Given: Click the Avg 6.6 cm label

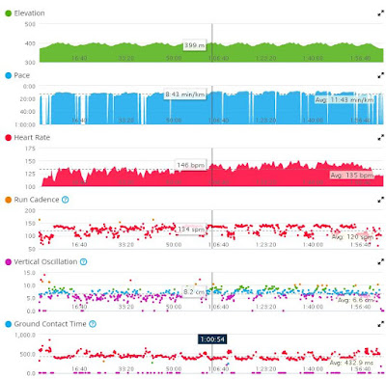Looking at the screenshot, I should (355, 300).
